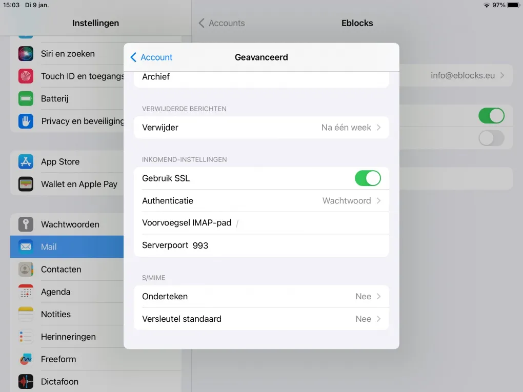Tap the Wachtwoorden key icon
The image size is (523, 392).
26,224
